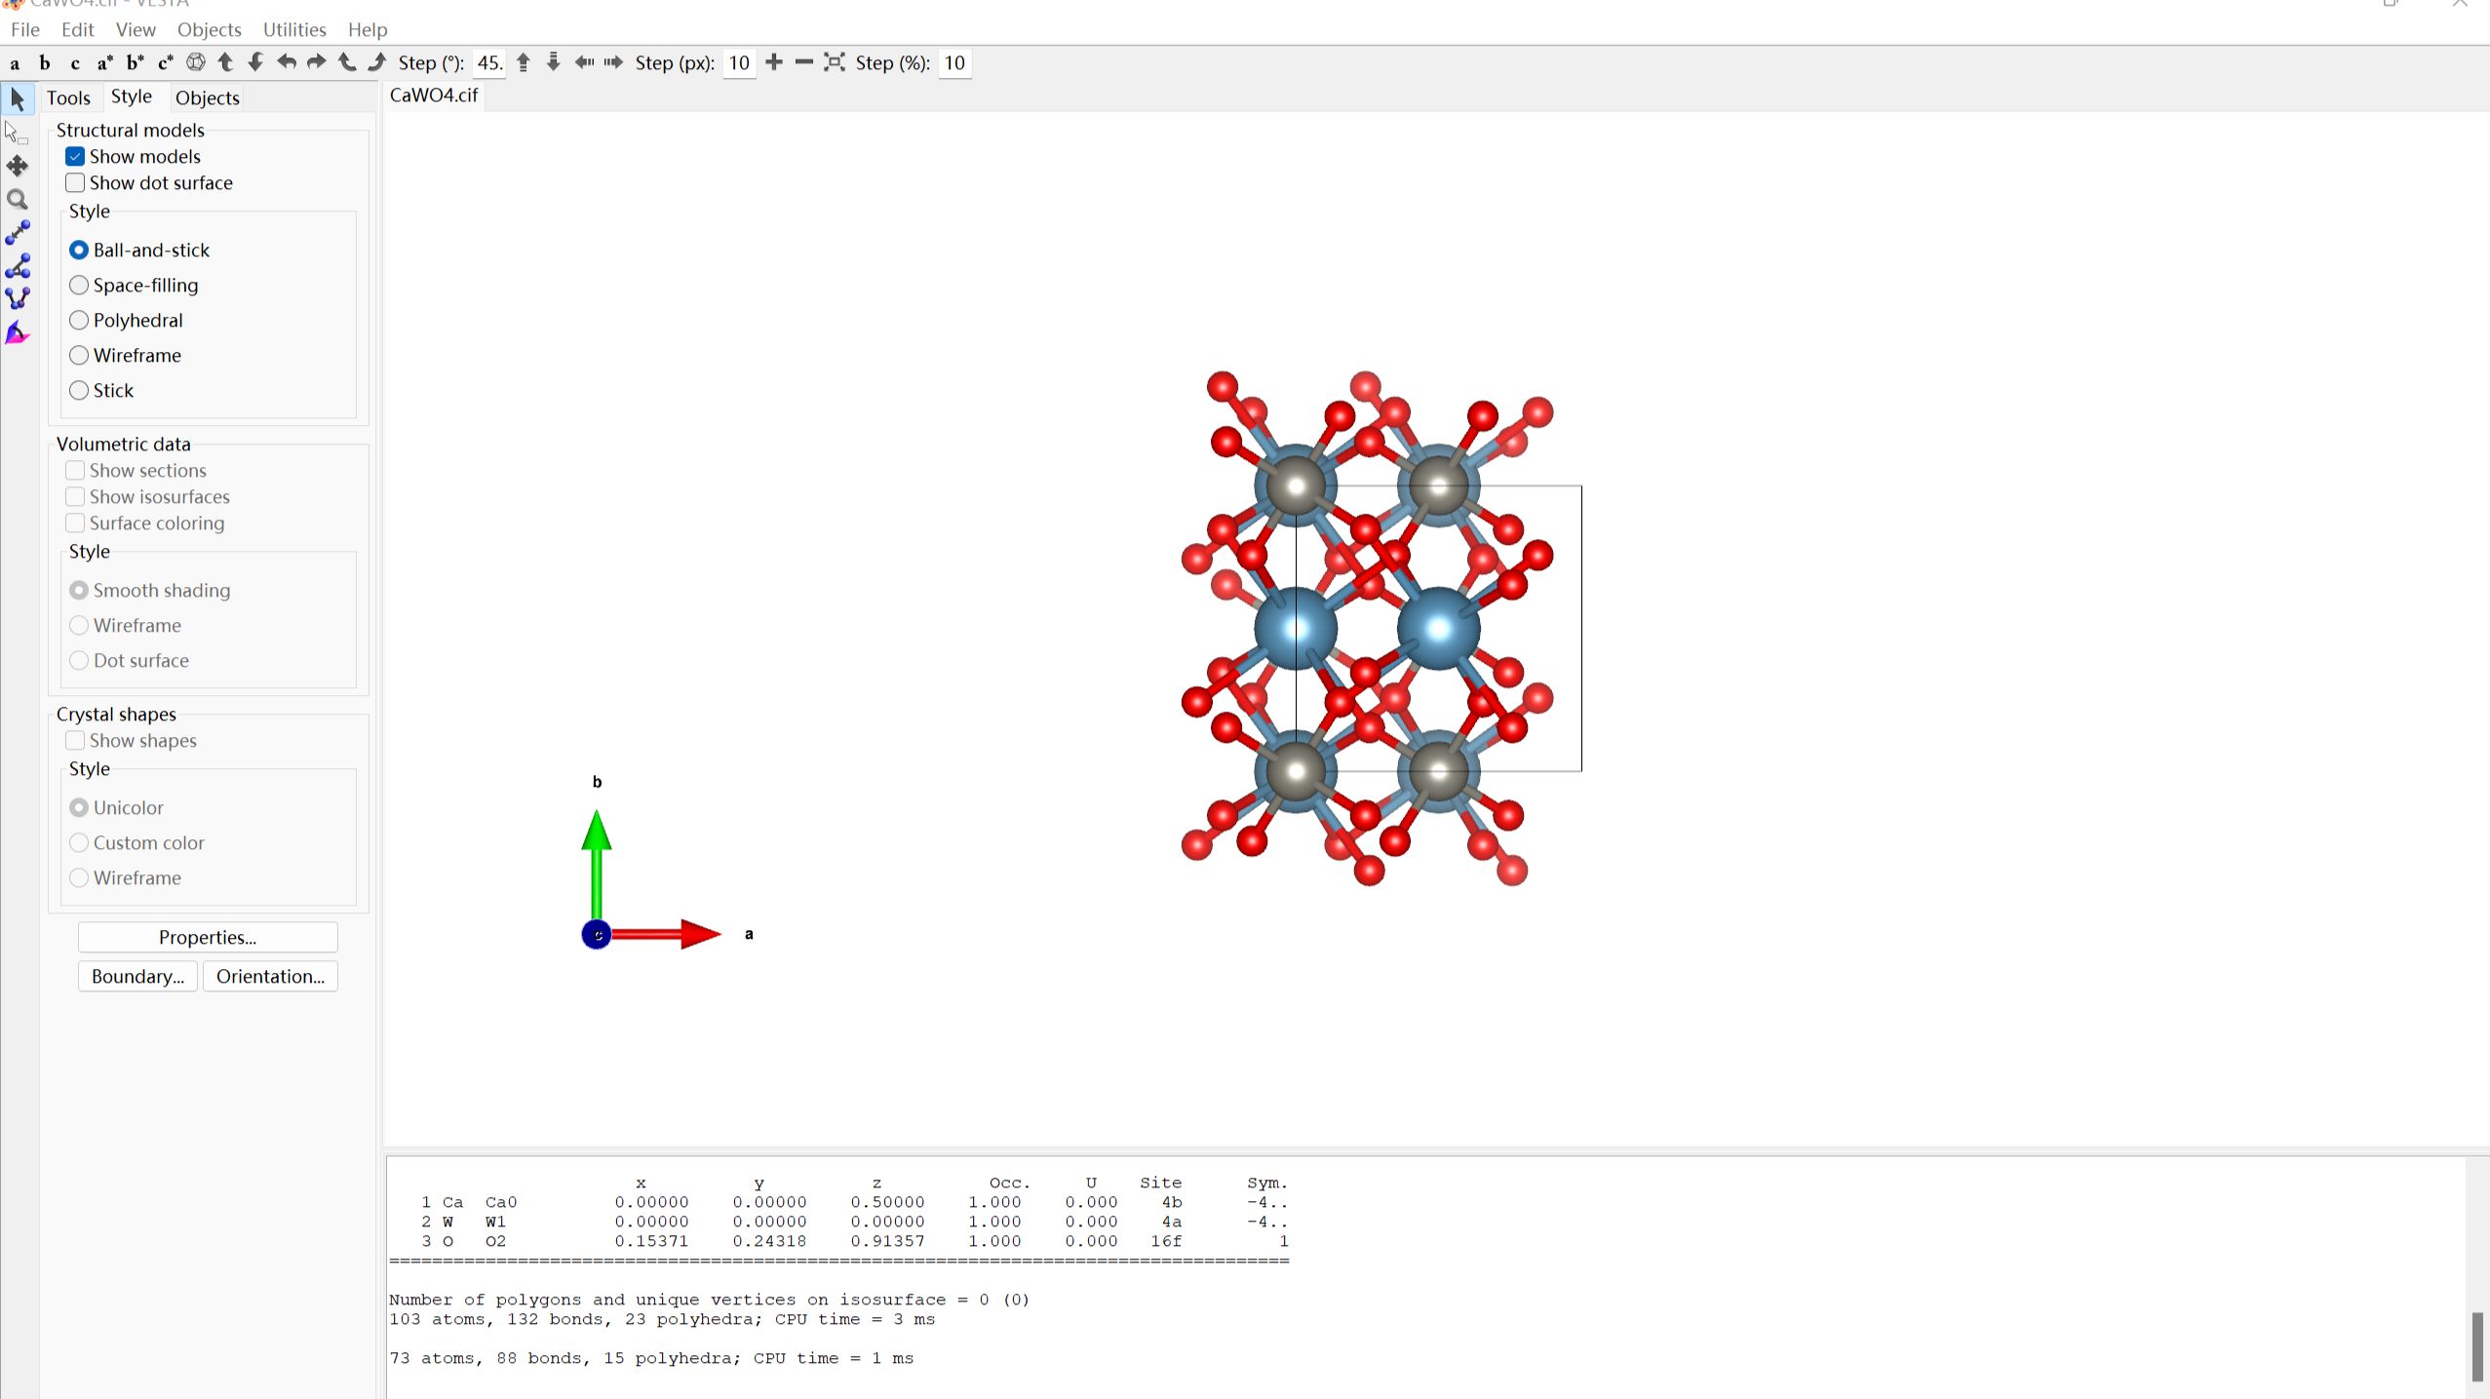The image size is (2490, 1399).
Task: Select the bond angle measurement tool
Action: 18,266
